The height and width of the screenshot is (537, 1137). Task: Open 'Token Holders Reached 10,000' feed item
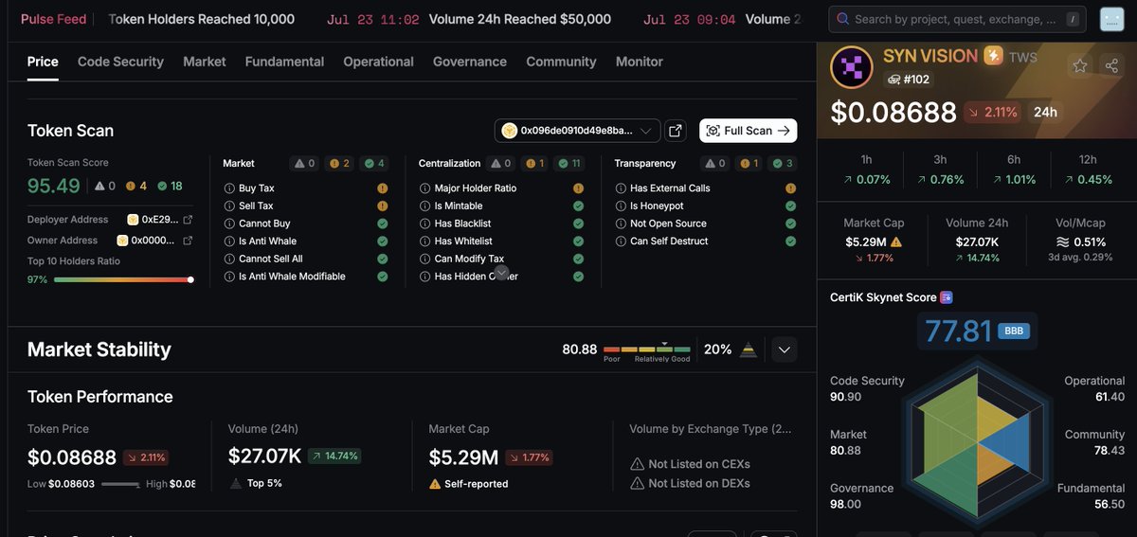(x=202, y=19)
